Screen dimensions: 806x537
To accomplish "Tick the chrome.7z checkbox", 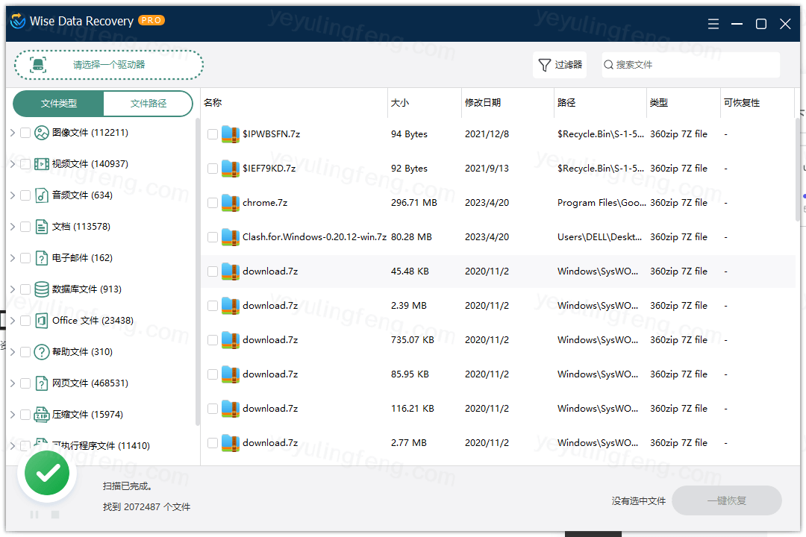I will coord(212,203).
